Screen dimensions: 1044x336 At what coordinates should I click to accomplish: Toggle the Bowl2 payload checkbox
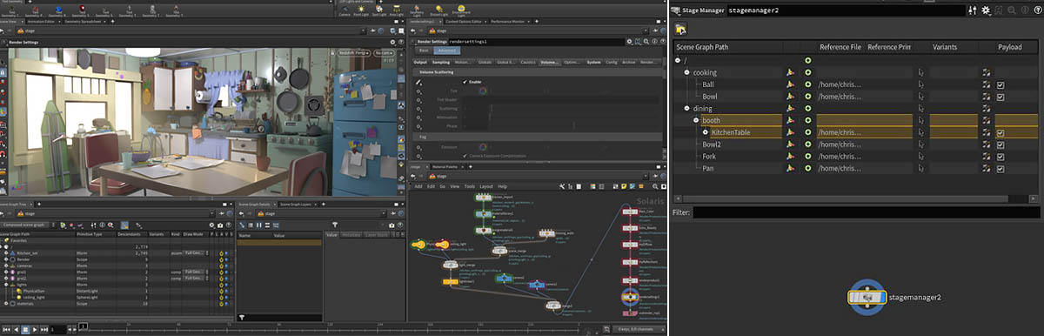[1000, 144]
